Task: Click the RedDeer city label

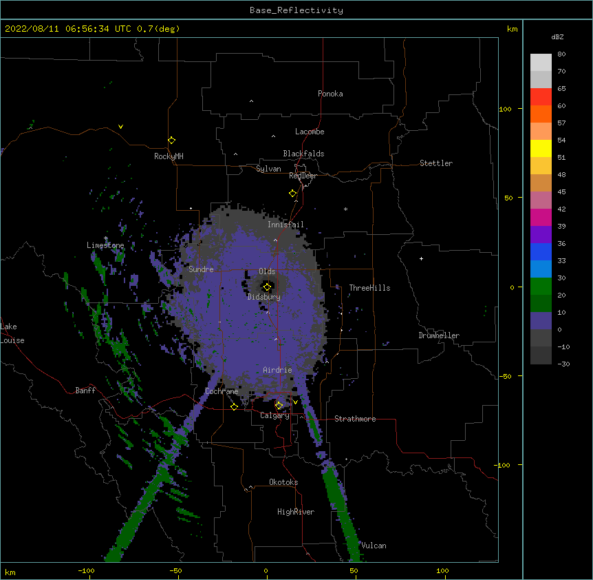Action: 303,176
